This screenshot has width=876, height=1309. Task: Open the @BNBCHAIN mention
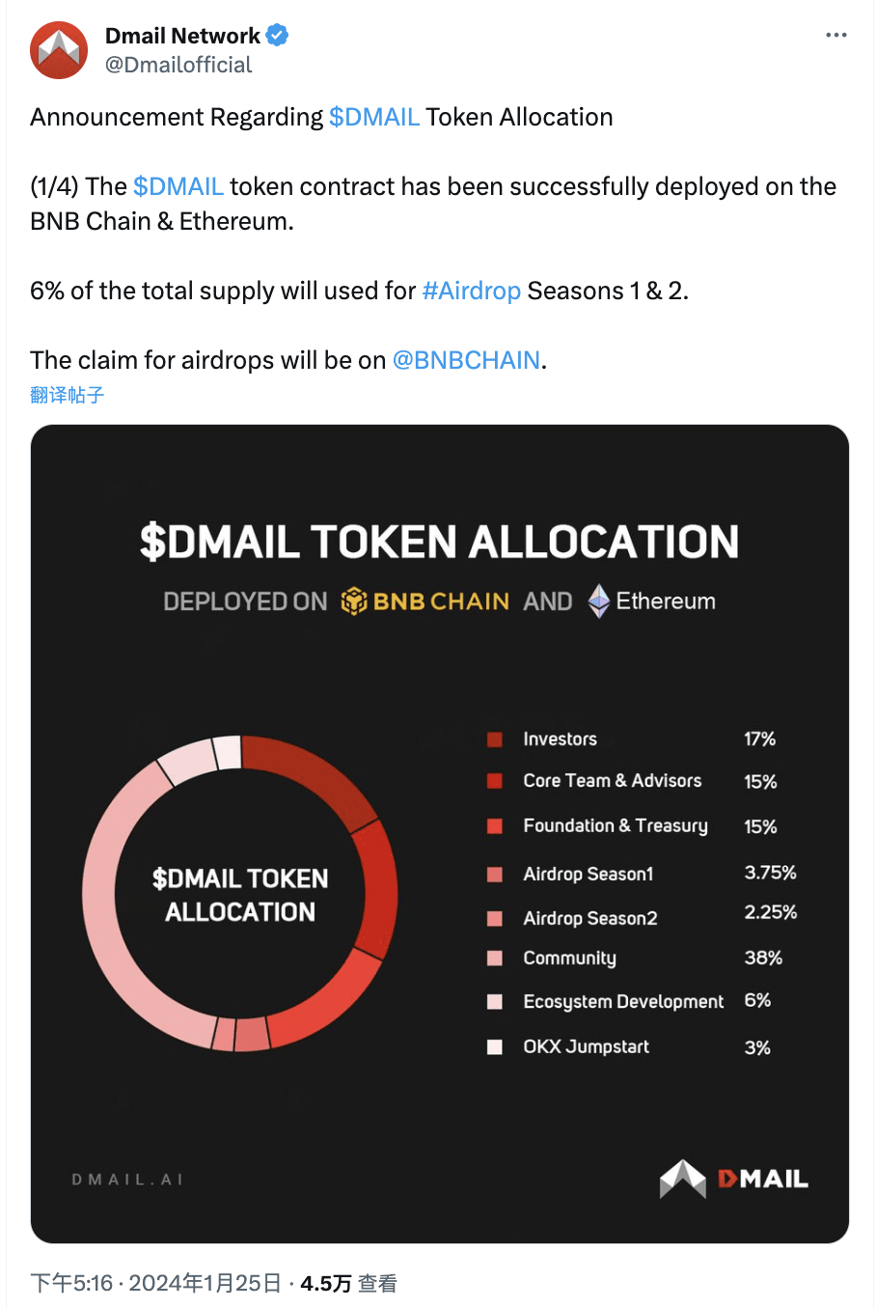click(x=467, y=360)
